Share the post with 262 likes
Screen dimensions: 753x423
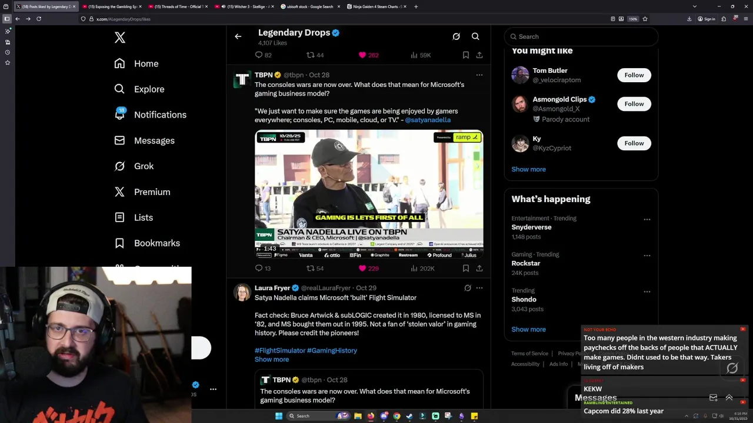[x=479, y=55]
